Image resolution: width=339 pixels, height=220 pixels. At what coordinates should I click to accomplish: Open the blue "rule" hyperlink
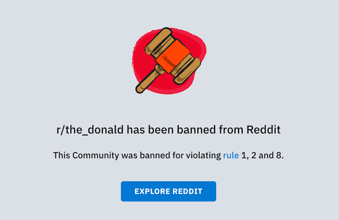tap(231, 155)
